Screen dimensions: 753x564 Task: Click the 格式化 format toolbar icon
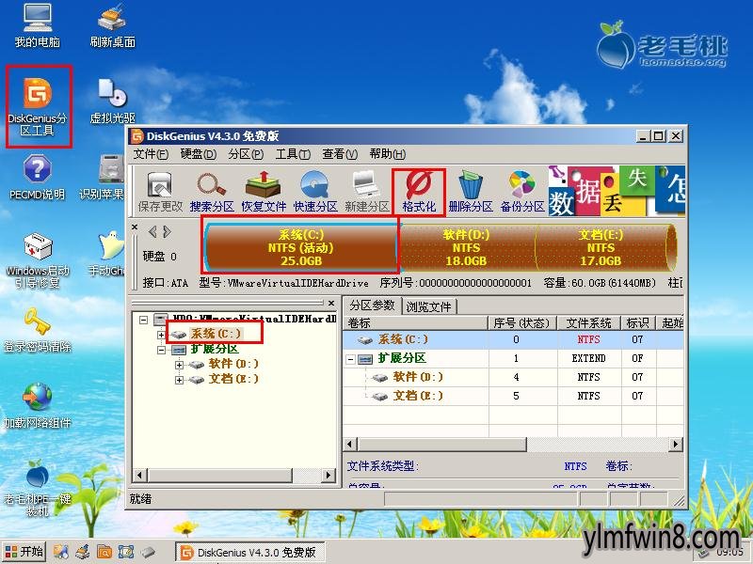[419, 192]
